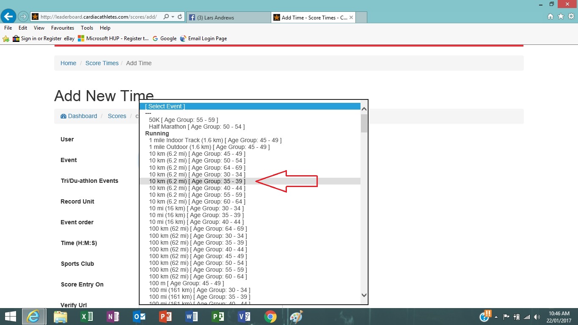Launch Google Chrome from the taskbar
Viewport: 578px width, 325px height.
pos(270,317)
